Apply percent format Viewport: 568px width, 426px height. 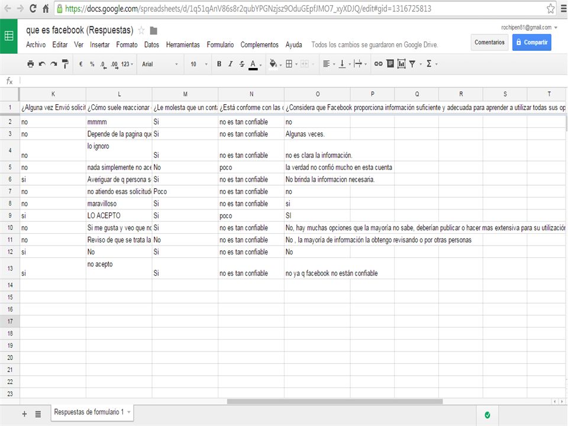click(x=92, y=64)
